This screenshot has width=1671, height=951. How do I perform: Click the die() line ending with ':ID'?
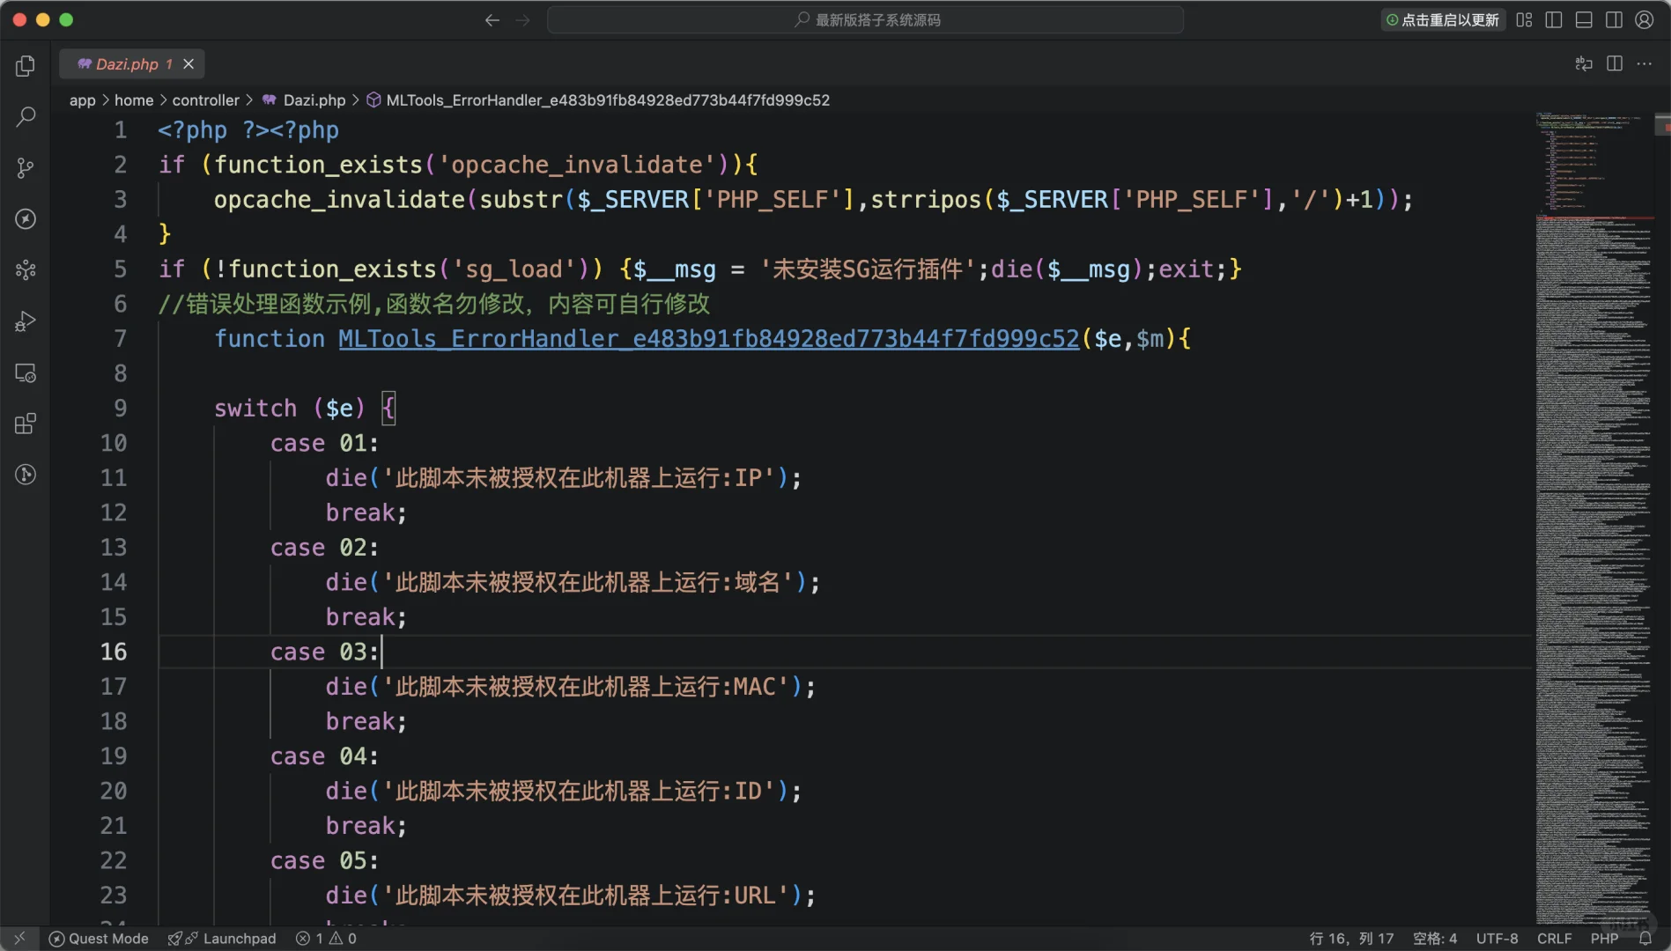[564, 791]
